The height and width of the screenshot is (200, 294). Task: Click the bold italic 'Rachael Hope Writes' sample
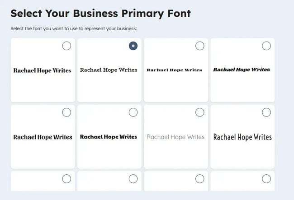pos(242,70)
